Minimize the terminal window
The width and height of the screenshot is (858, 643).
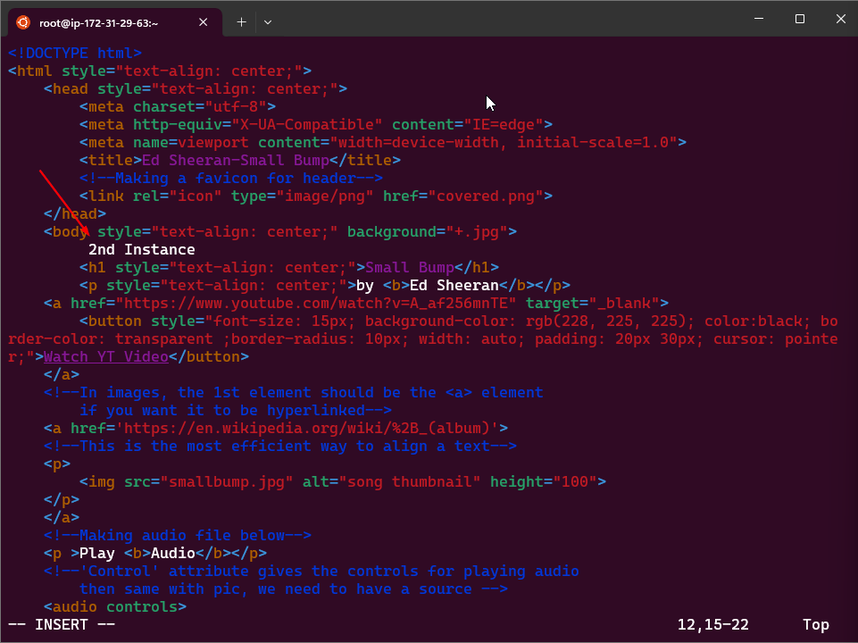pos(759,19)
